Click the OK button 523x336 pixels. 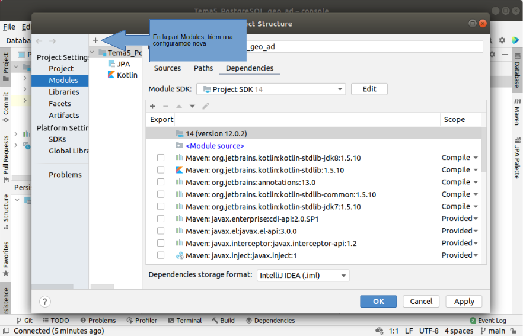tap(378, 301)
